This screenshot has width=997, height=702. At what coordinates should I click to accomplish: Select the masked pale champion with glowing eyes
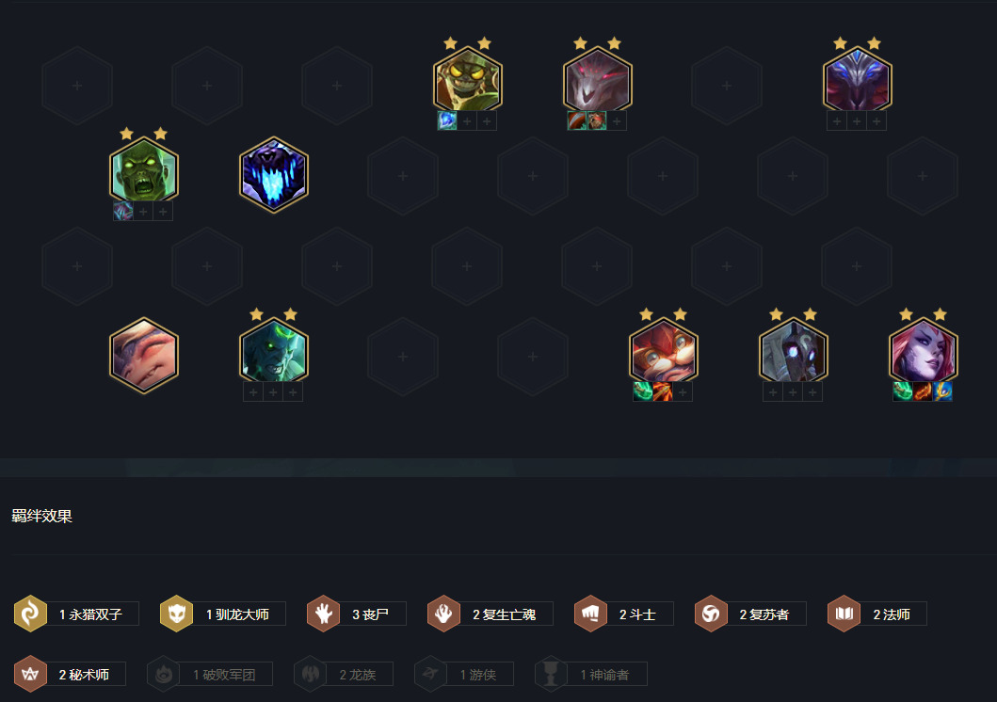tap(793, 351)
